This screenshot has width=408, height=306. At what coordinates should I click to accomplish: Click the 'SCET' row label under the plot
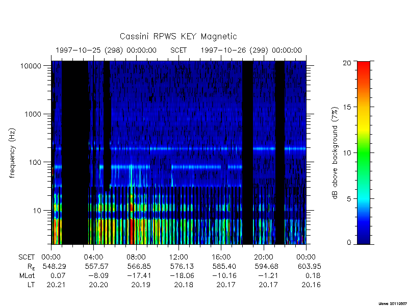point(27,257)
